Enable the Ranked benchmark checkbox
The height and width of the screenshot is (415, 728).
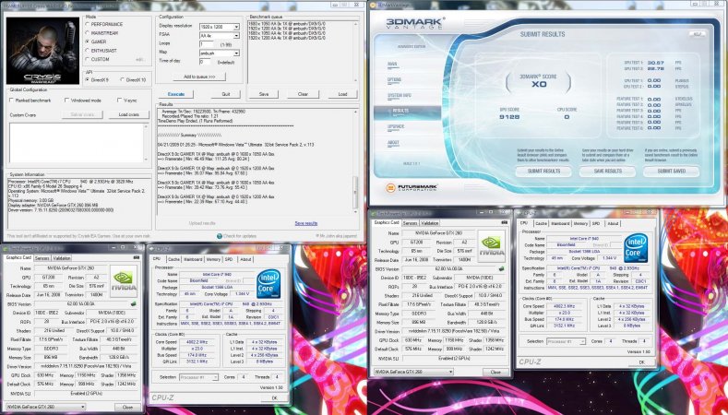(x=12, y=101)
